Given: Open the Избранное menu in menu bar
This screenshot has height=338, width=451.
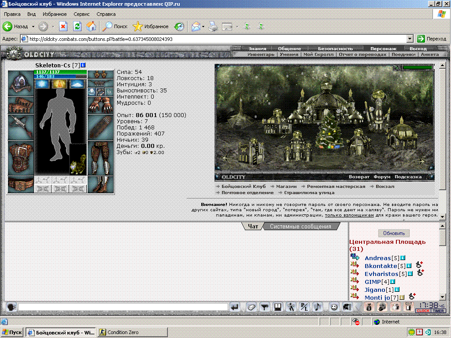Looking at the screenshot, I should [55, 14].
